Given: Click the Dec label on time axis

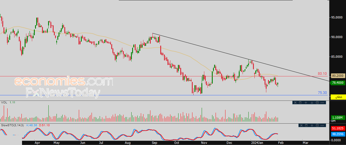Looking at the screenshot, I should (230, 143).
